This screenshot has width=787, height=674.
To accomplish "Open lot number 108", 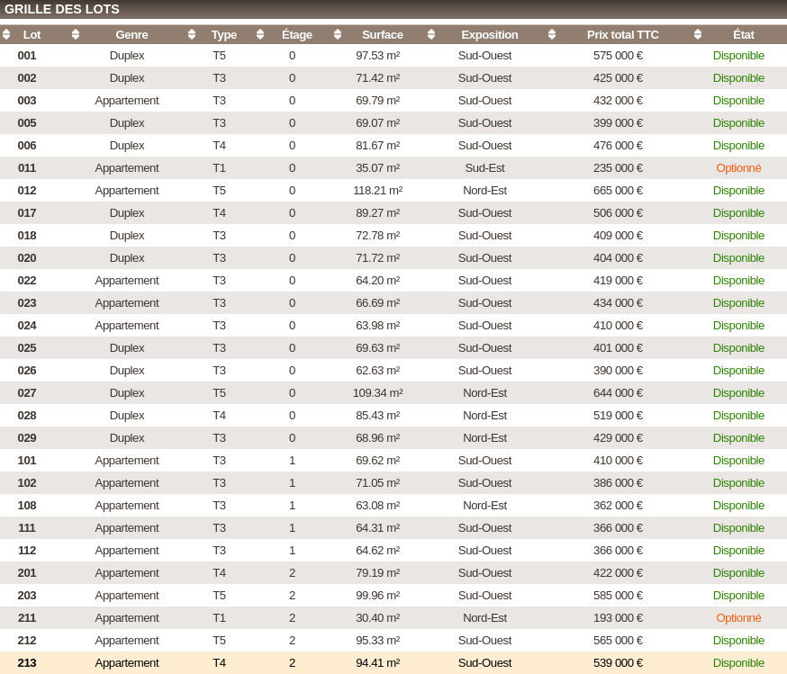I will point(27,505).
